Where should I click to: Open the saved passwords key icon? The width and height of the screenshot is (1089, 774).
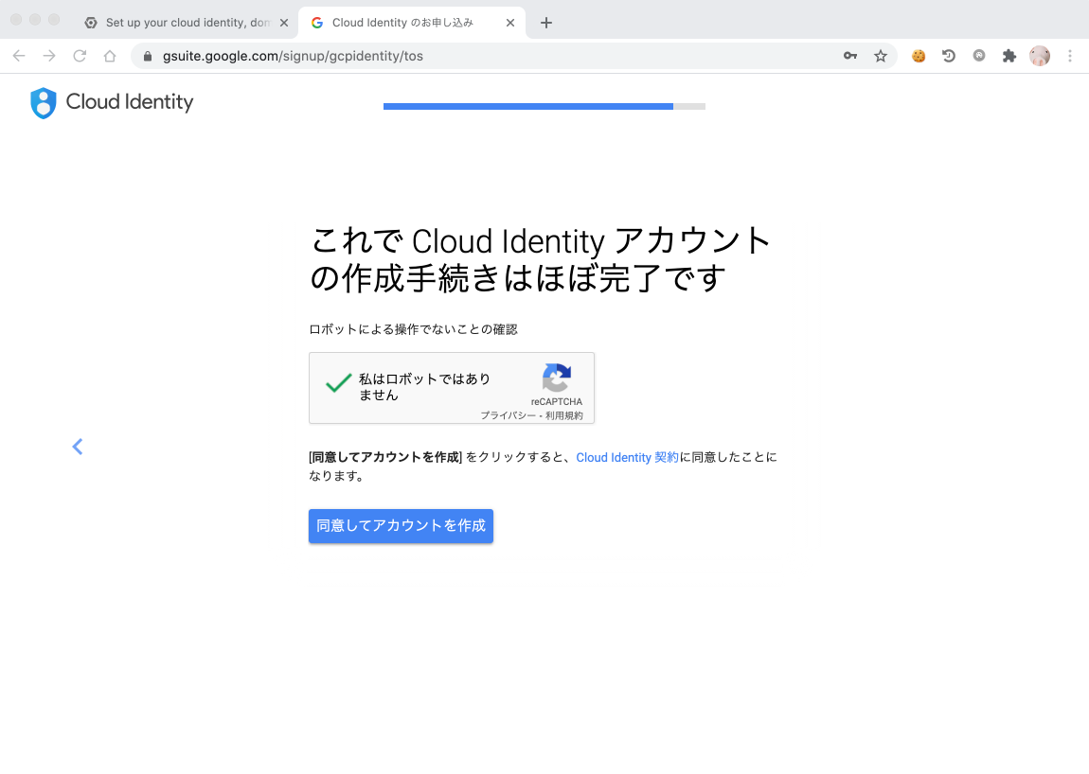(850, 56)
